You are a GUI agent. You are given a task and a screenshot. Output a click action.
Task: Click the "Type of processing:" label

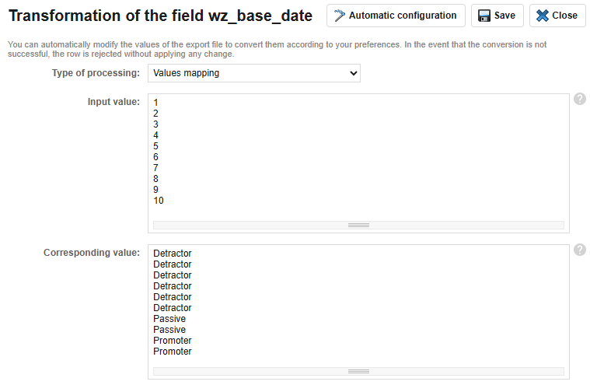click(x=96, y=73)
